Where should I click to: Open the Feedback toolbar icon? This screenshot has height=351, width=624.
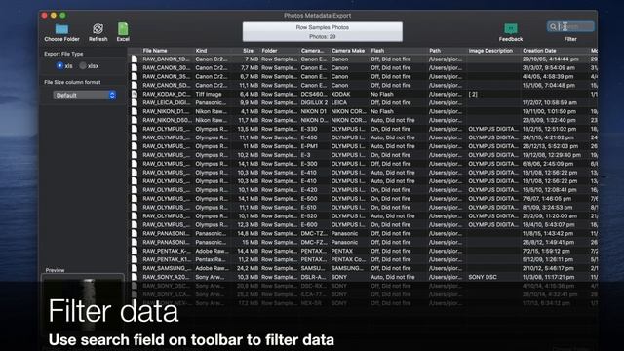pyautogui.click(x=511, y=28)
